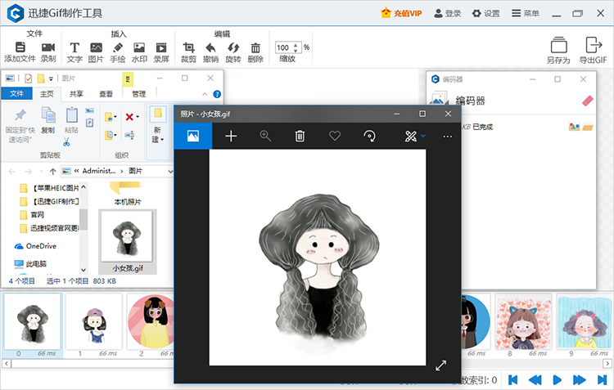This screenshot has height=390, width=614.
Task: Insert an image with the 图片 tool
Action: 96,47
